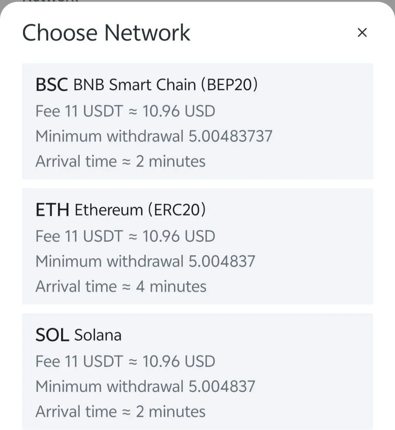Click the Choose Network heading
395x430 pixels.
(106, 33)
